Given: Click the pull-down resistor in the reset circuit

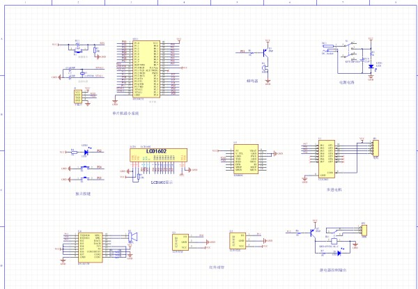Looking at the screenshot, I should [x=95, y=50].
